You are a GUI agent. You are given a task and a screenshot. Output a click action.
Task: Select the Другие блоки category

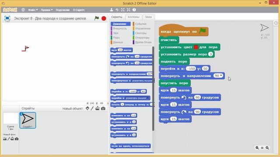click(x=142, y=42)
